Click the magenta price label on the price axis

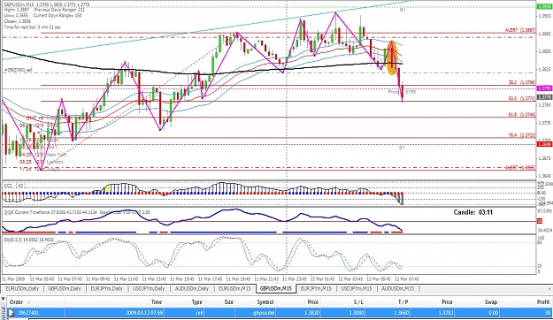544,88
